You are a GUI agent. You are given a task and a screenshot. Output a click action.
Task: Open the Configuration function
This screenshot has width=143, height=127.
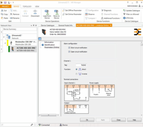tap(92, 11)
